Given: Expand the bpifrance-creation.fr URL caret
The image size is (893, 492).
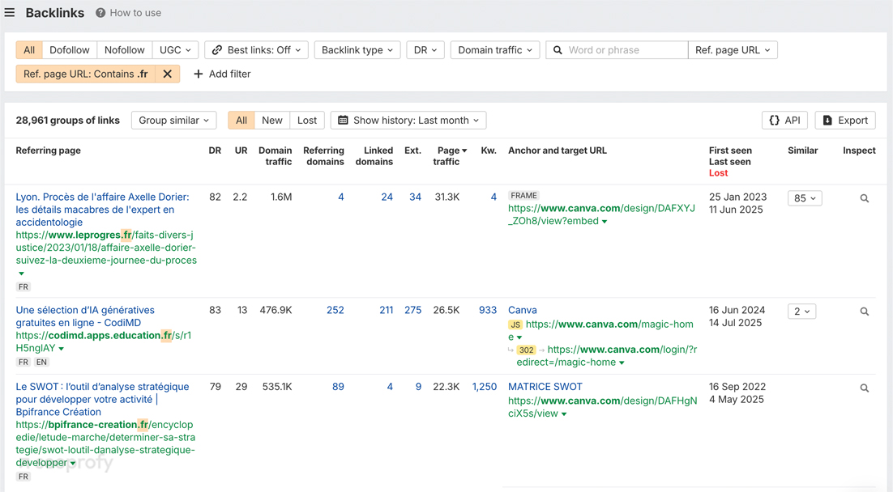Looking at the screenshot, I should pyautogui.click(x=73, y=463).
